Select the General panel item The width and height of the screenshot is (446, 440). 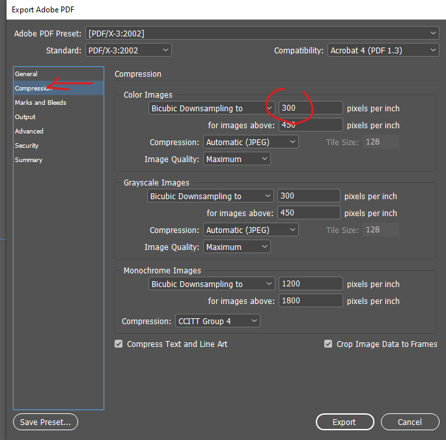59,74
